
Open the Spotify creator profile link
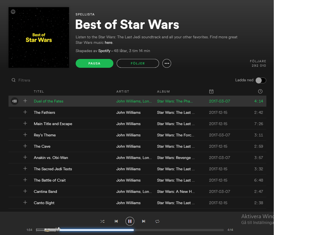(x=104, y=51)
